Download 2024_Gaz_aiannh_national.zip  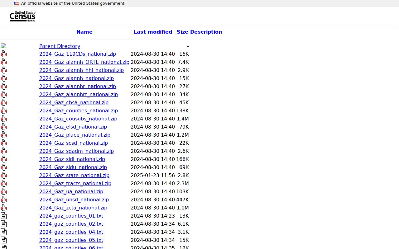click(76, 78)
